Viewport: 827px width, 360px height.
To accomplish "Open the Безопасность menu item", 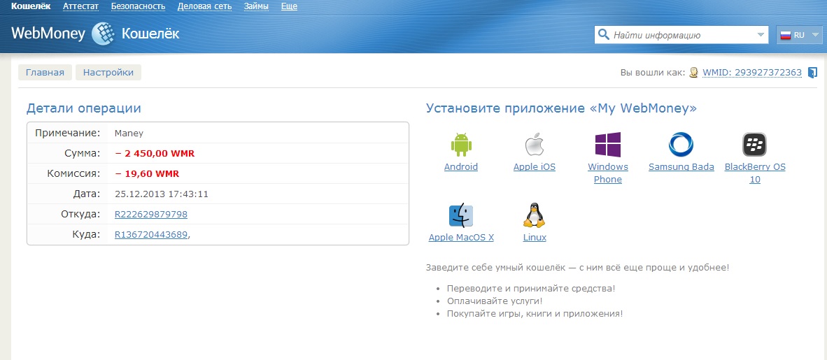I will coord(139,6).
